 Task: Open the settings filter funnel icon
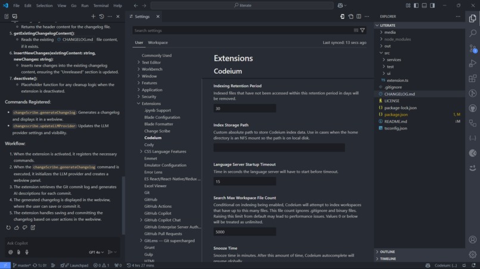coord(363,30)
